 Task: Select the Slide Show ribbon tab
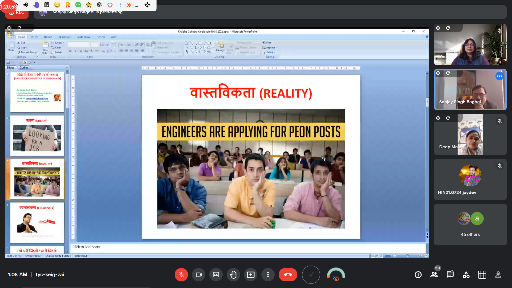[83, 37]
